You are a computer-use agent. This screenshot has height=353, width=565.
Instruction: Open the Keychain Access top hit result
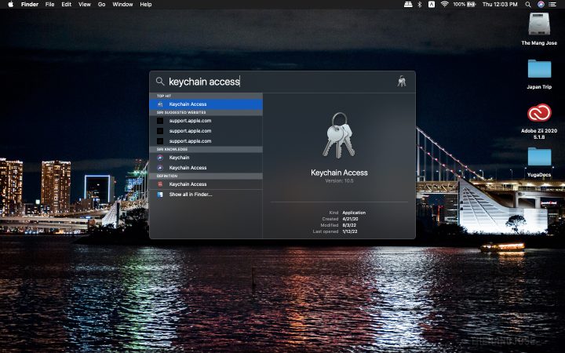pos(206,104)
